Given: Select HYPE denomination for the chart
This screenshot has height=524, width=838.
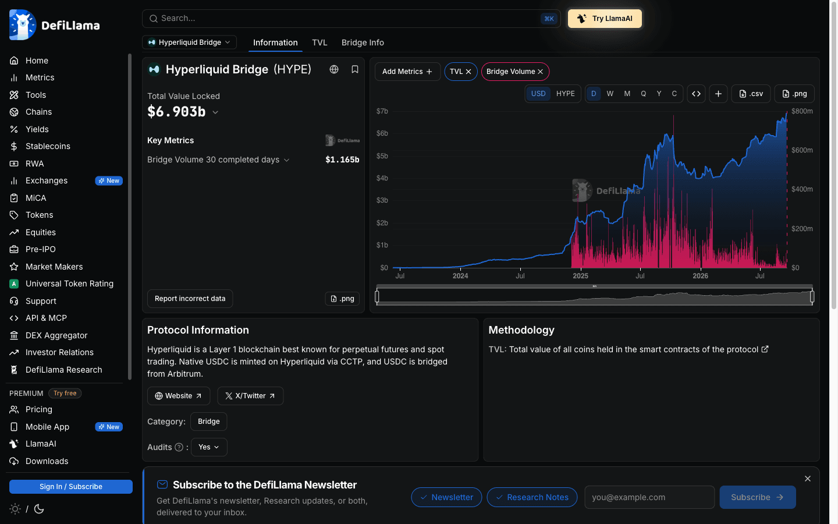Looking at the screenshot, I should coord(566,94).
